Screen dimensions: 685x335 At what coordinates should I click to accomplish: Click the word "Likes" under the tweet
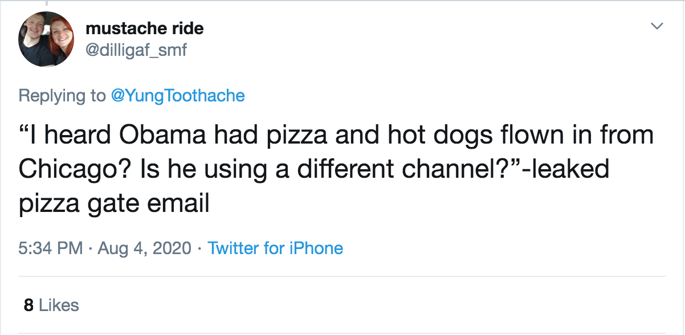click(x=59, y=305)
